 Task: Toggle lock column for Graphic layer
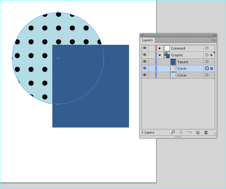coord(151,55)
